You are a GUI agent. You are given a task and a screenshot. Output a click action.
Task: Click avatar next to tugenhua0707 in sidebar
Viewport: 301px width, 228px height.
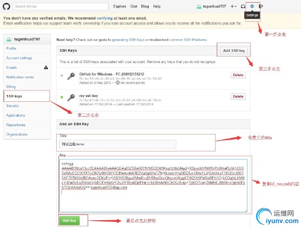coord(9,39)
